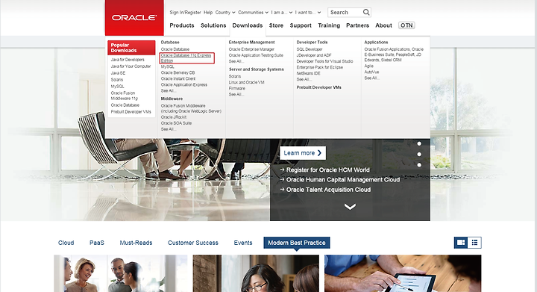Click the search magnifier icon
The height and width of the screenshot is (292, 537).
point(366,13)
